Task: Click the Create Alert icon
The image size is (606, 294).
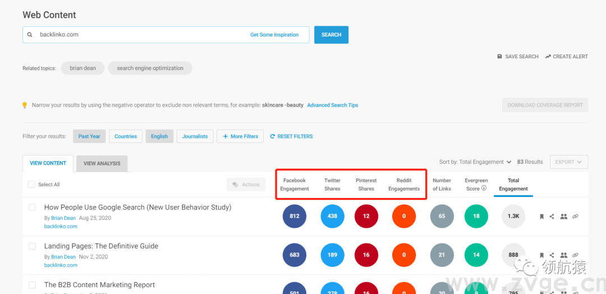Action: pos(548,57)
